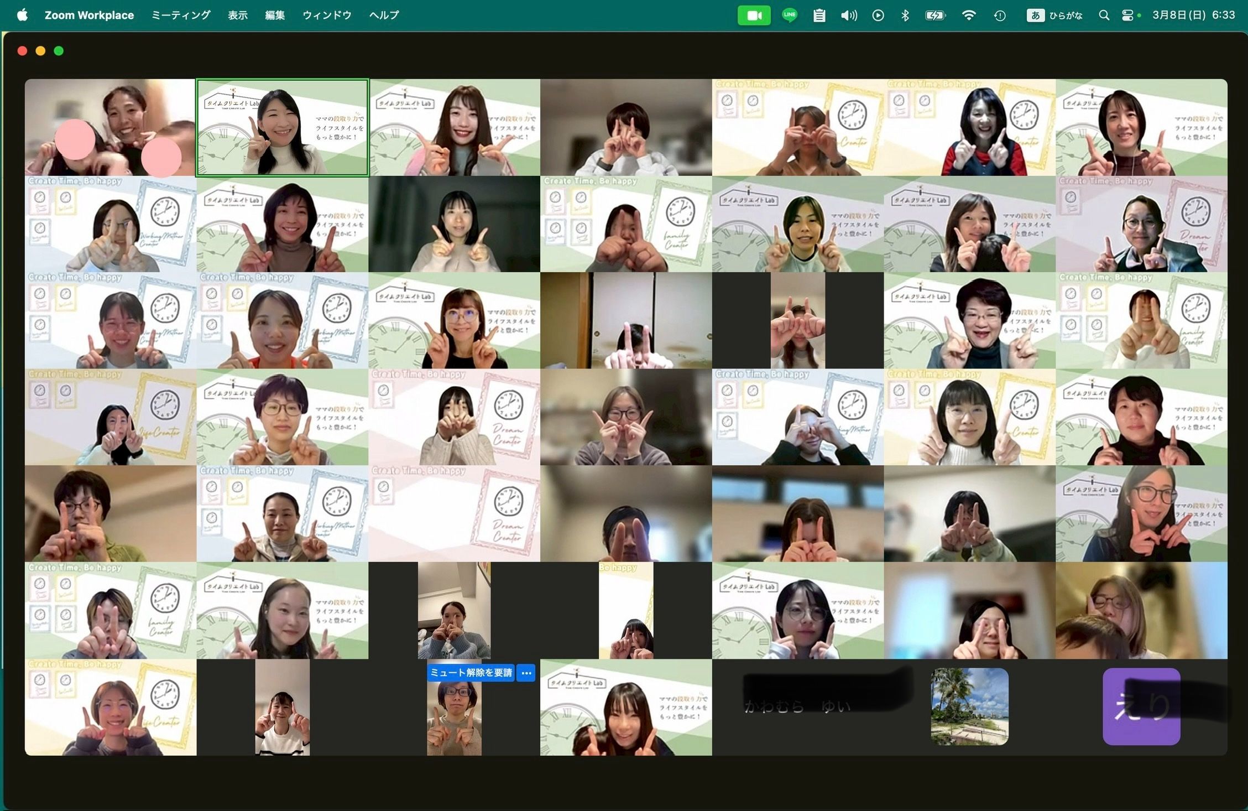
Task: Open the ヘルプ menu
Action: (384, 15)
